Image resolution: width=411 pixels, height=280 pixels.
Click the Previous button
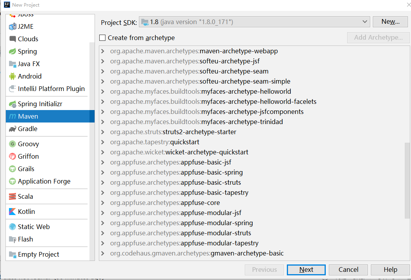pyautogui.click(x=264, y=270)
